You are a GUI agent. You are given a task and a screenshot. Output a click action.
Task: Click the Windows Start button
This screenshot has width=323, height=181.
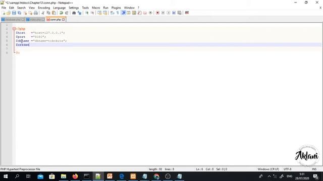(6, 176)
